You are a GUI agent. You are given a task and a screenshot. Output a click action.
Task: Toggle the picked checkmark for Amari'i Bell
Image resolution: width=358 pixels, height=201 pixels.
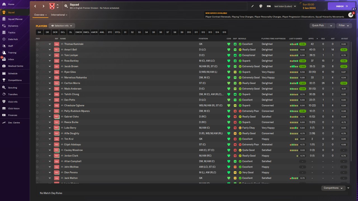[37, 50]
